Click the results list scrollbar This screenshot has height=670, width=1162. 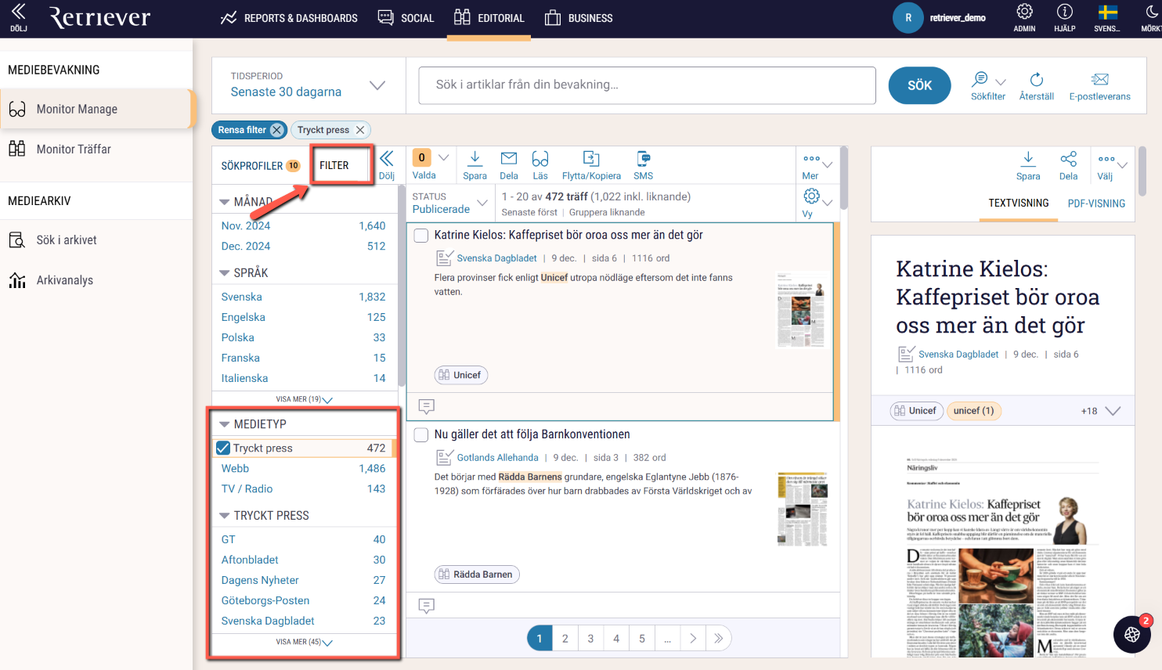(x=844, y=178)
